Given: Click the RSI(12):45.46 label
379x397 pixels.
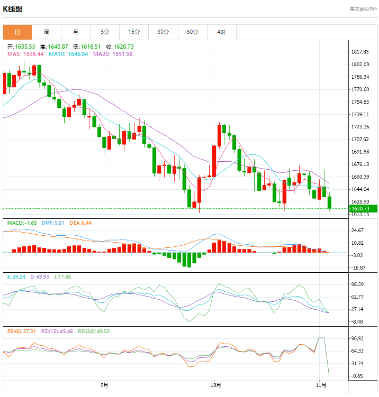Looking at the screenshot, I should [57, 331].
